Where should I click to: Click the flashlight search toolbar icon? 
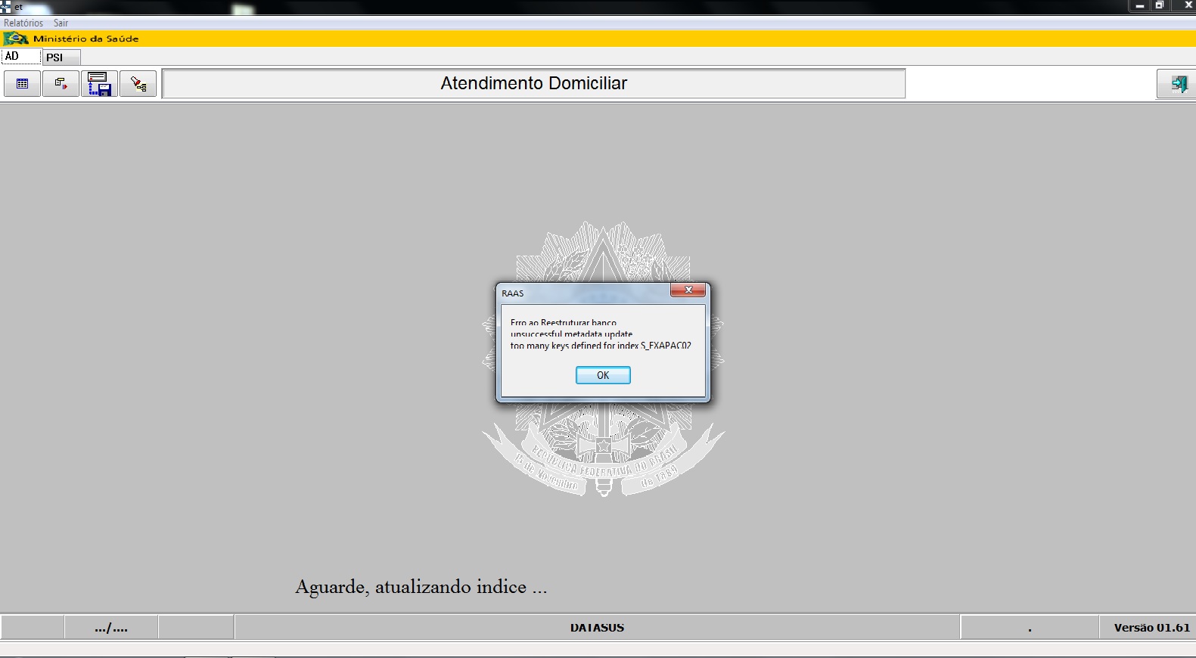pos(138,84)
